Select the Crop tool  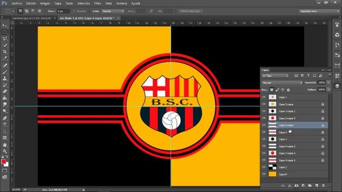click(x=5, y=52)
